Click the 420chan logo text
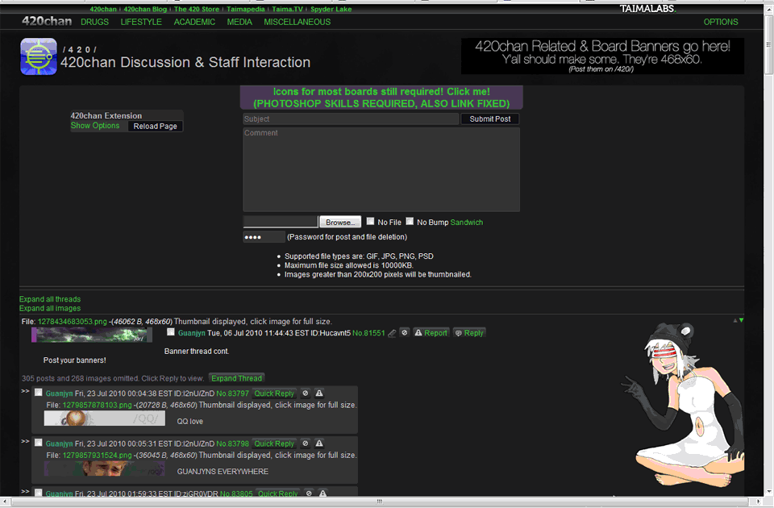The image size is (774, 508). pyautogui.click(x=47, y=21)
